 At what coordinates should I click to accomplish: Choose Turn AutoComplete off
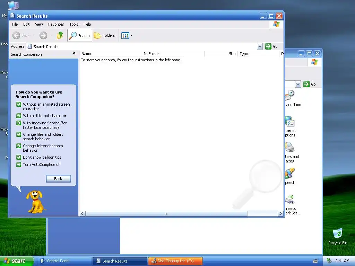[38, 165]
